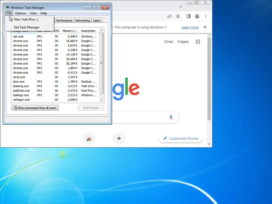The image size is (272, 204).
Task: Click the End Process button
Action: (x=91, y=108)
